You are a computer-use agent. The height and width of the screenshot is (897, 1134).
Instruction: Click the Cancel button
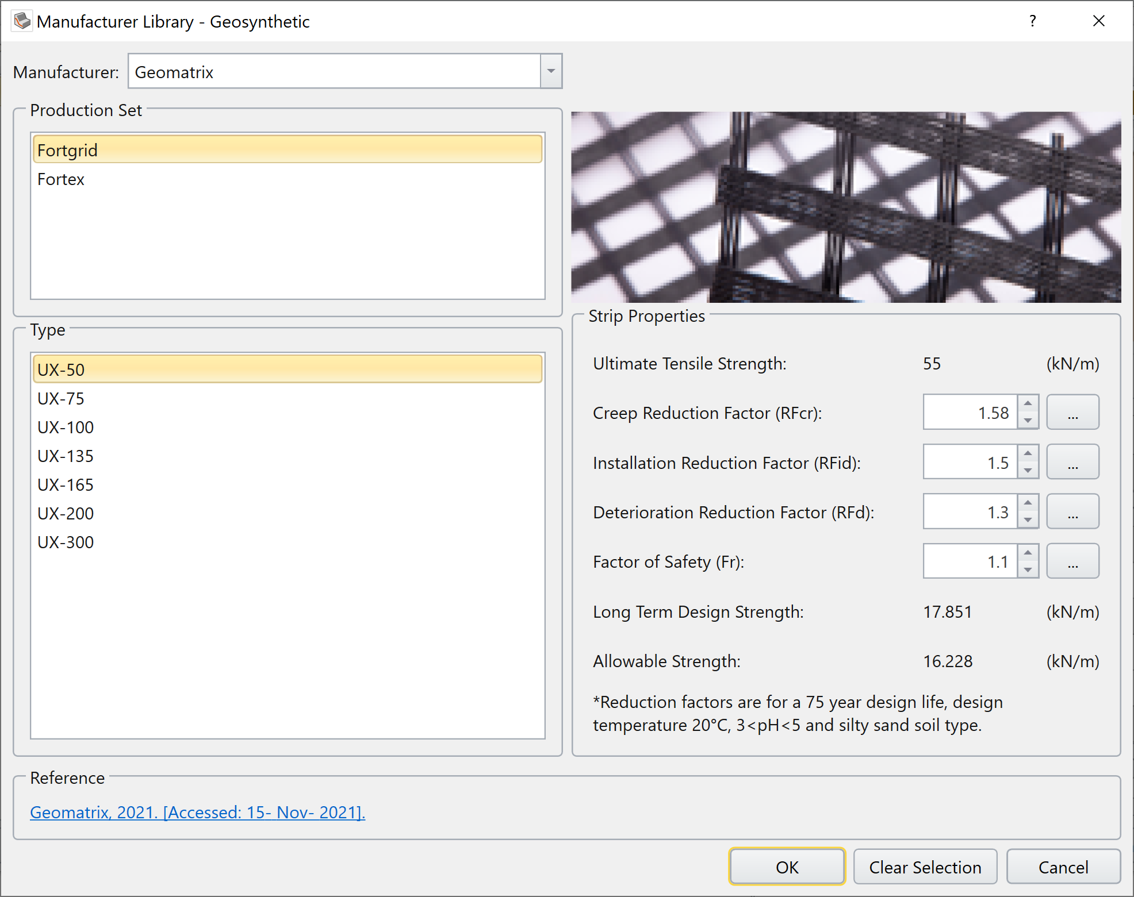1063,867
